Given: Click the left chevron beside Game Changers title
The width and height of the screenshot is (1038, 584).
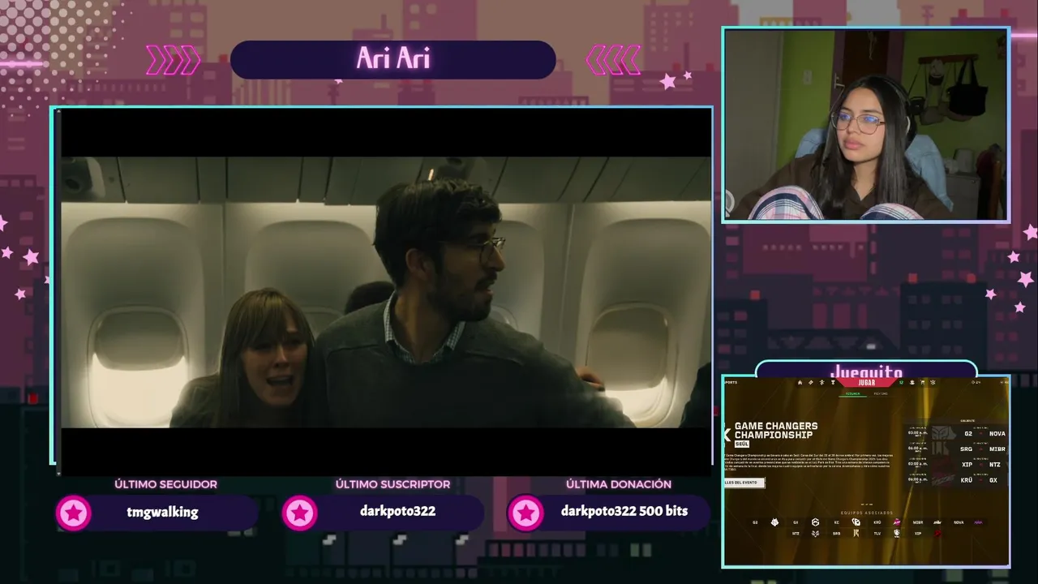Looking at the screenshot, I should [x=727, y=435].
